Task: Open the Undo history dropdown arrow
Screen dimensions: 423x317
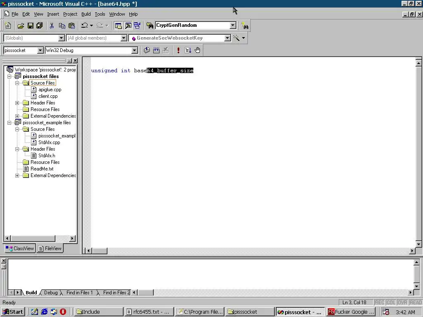Action: [91, 26]
